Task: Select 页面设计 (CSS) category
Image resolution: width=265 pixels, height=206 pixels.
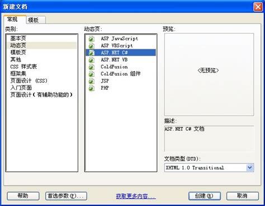Action: point(42,81)
